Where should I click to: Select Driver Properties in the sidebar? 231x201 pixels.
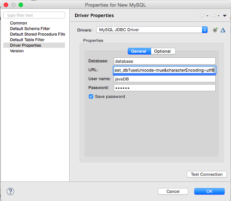click(x=34, y=45)
